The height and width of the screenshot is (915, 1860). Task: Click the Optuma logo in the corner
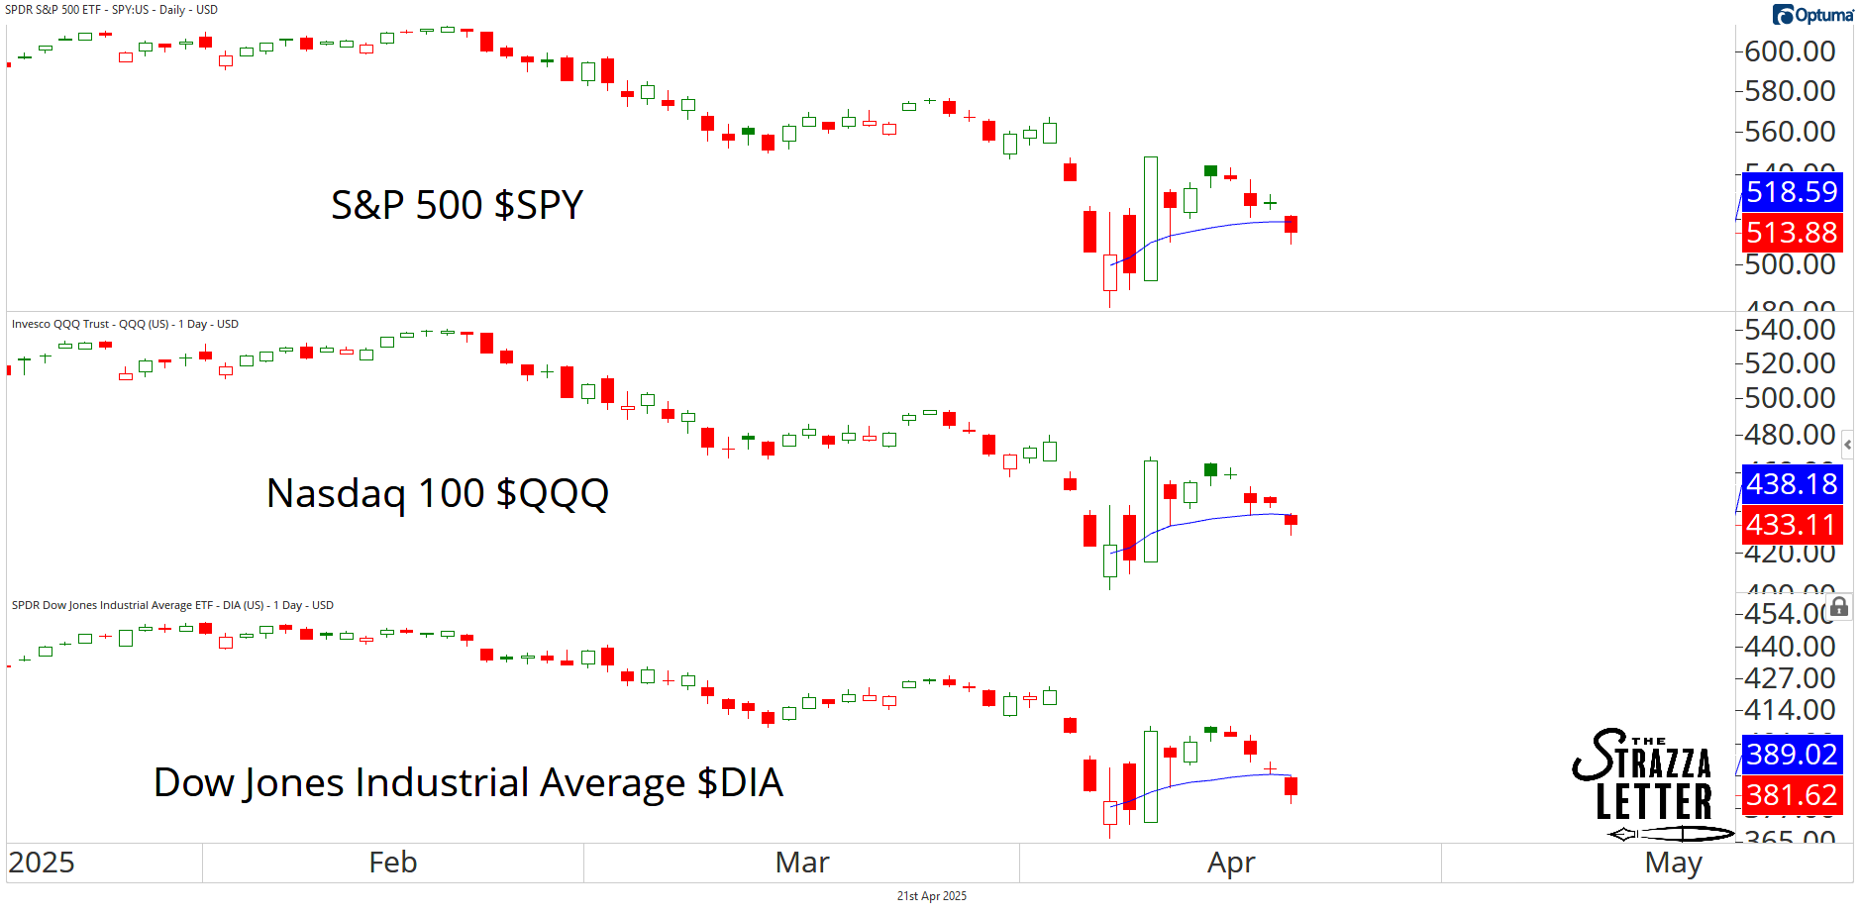[x=1812, y=15]
